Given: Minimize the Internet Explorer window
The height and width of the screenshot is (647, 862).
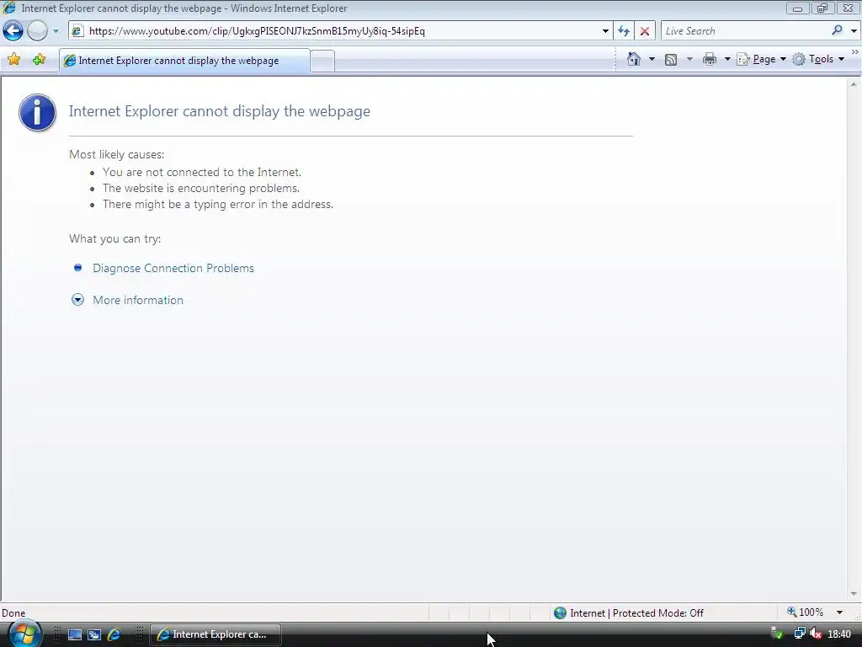Looking at the screenshot, I should [797, 8].
